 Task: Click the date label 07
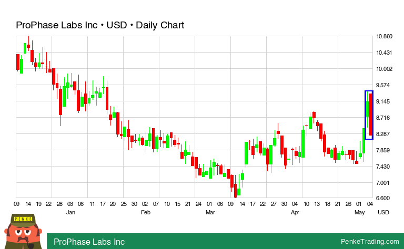[x=156, y=204]
